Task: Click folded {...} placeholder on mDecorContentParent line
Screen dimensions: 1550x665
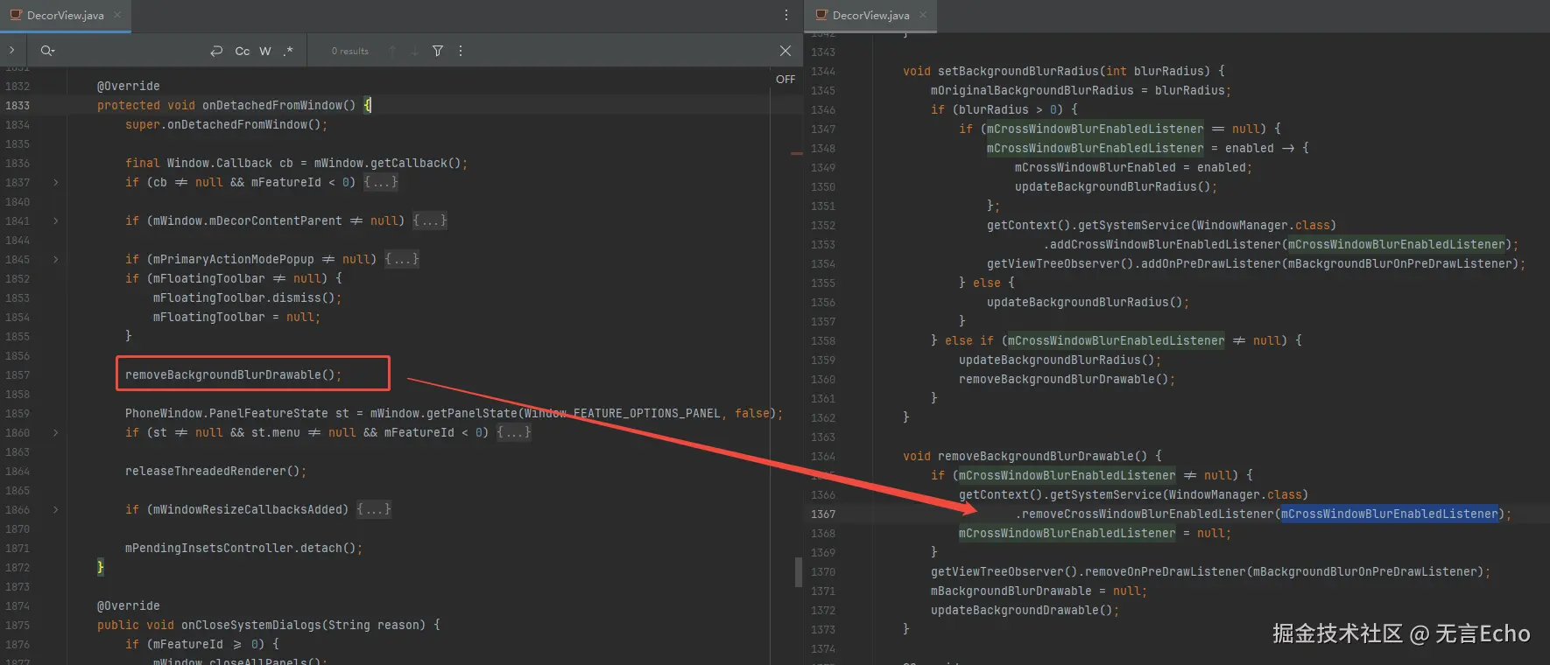Action: click(x=430, y=220)
